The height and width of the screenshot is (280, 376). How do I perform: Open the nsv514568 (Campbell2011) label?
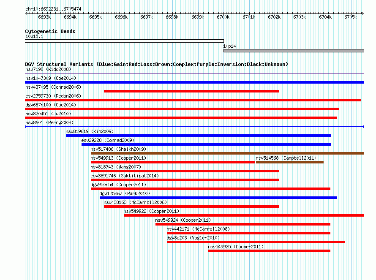pos(286,158)
